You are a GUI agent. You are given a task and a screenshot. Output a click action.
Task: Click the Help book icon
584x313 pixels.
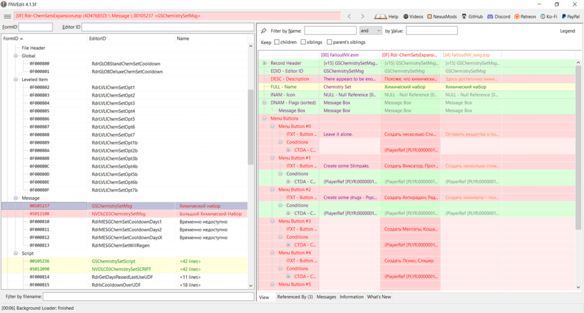pos(380,16)
